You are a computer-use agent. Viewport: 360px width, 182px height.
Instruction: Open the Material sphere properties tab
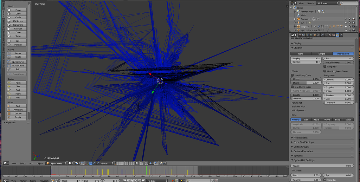(330, 35)
